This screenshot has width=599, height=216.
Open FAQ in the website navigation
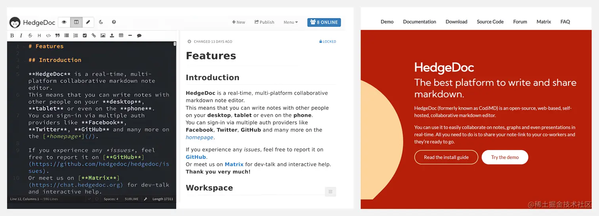pyautogui.click(x=565, y=22)
